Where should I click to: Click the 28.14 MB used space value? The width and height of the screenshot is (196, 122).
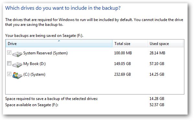157,53
